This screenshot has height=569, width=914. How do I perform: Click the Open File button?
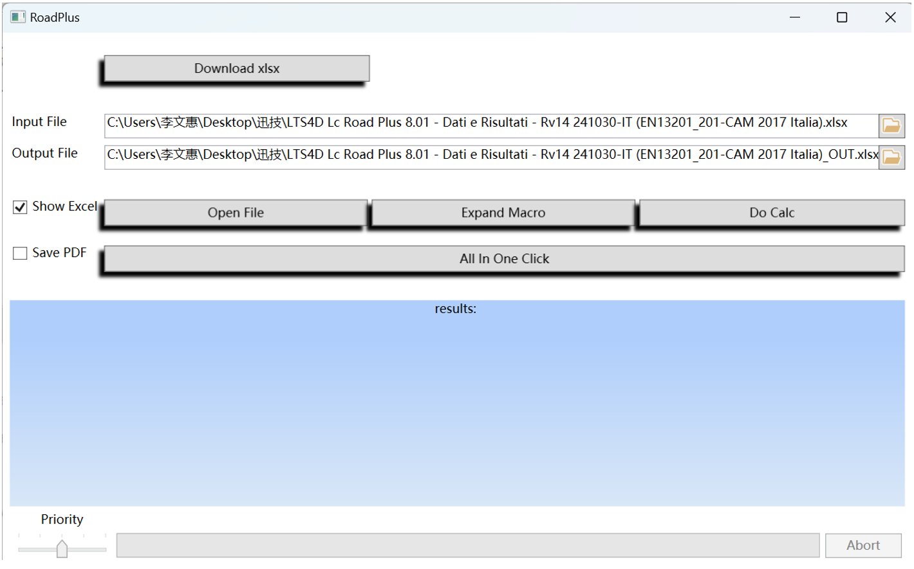(x=236, y=213)
